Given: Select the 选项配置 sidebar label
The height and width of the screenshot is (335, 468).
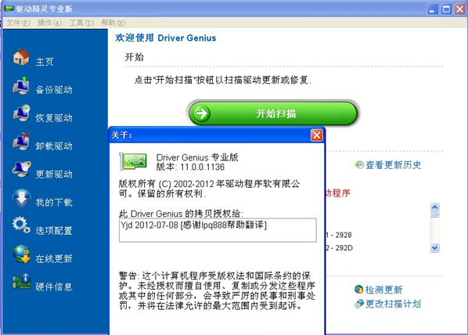Looking at the screenshot, I should pos(54,230).
